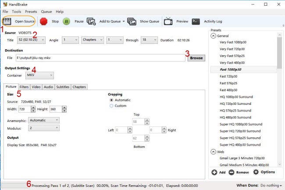Click the red Stop encode icon
The width and height of the screenshot is (285, 190).
pyautogui.click(x=43, y=21)
